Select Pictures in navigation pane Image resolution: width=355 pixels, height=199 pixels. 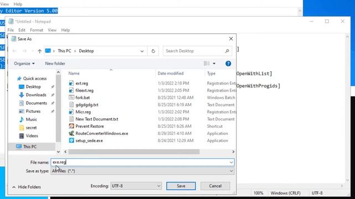33,111
